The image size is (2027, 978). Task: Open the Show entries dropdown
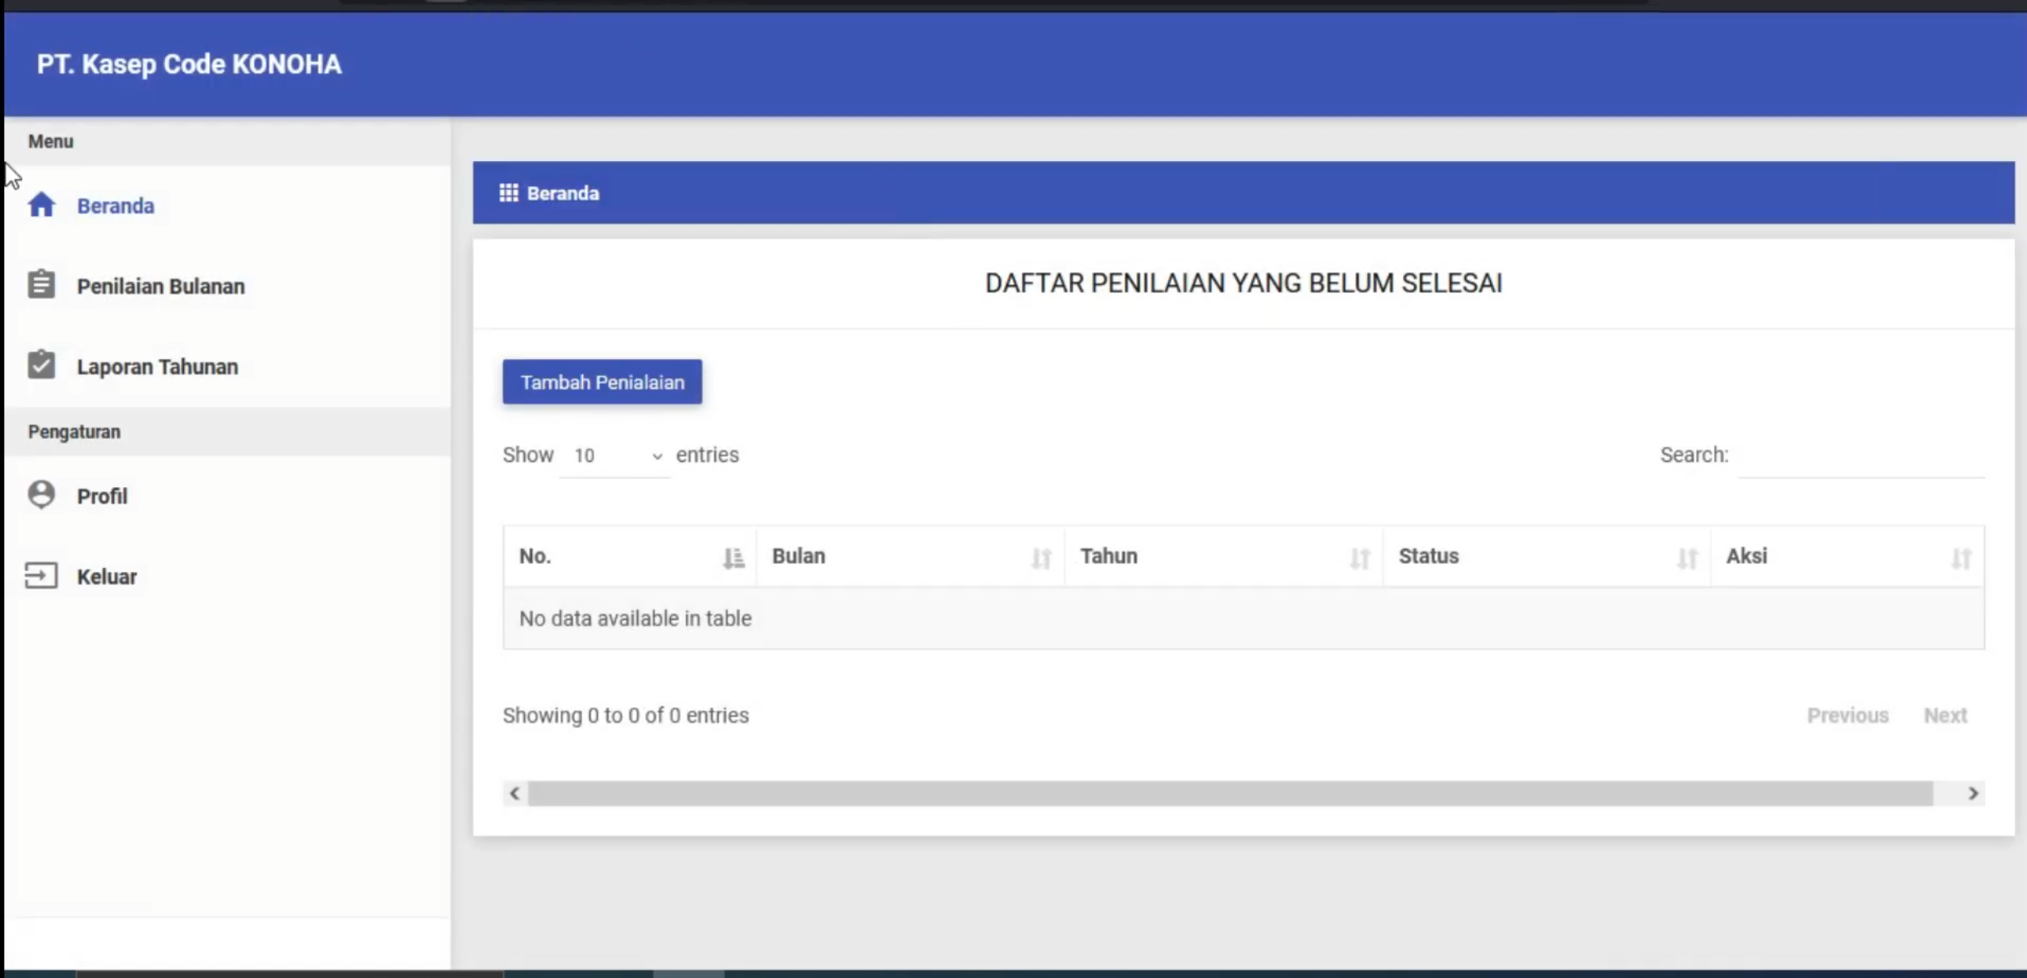[615, 455]
